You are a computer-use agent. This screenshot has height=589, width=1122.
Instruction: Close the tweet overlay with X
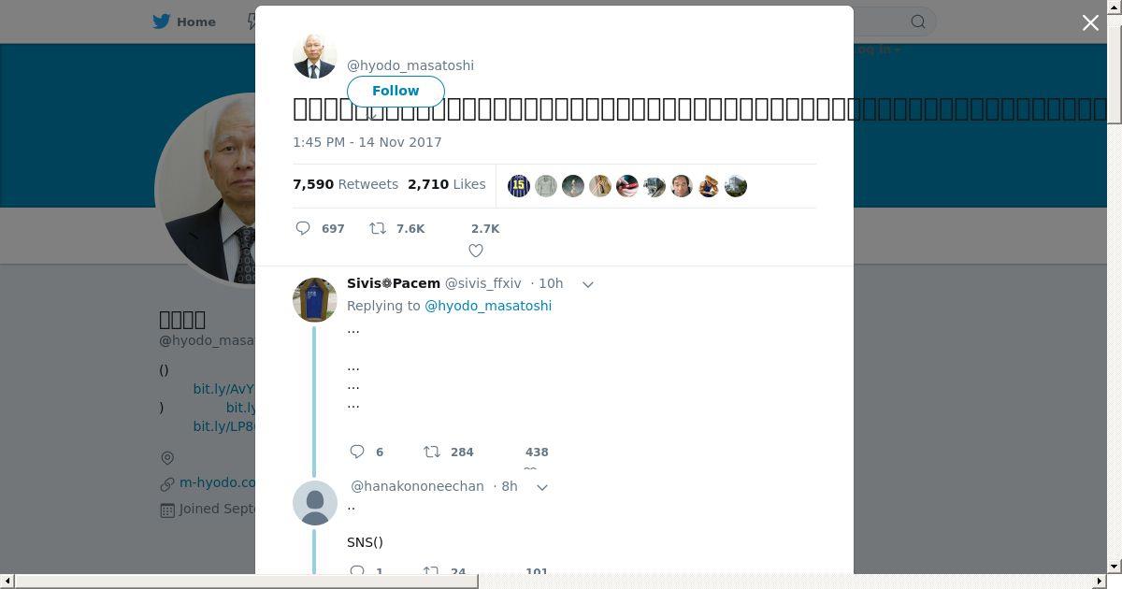[x=1090, y=23]
